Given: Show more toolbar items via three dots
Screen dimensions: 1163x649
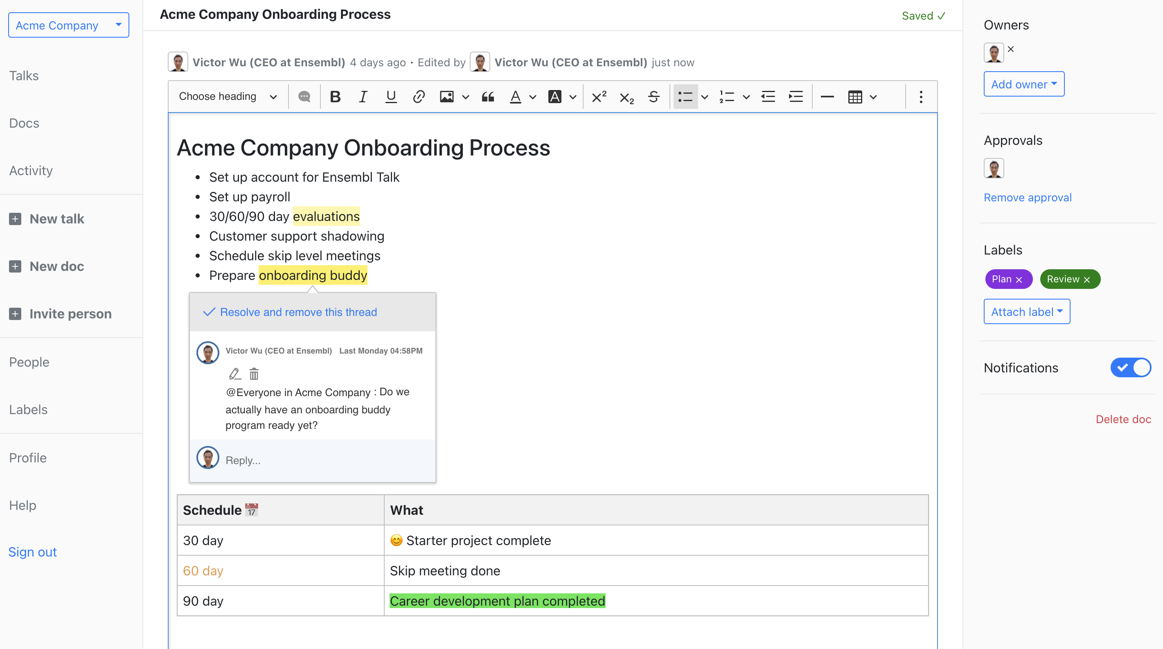Looking at the screenshot, I should click(921, 97).
